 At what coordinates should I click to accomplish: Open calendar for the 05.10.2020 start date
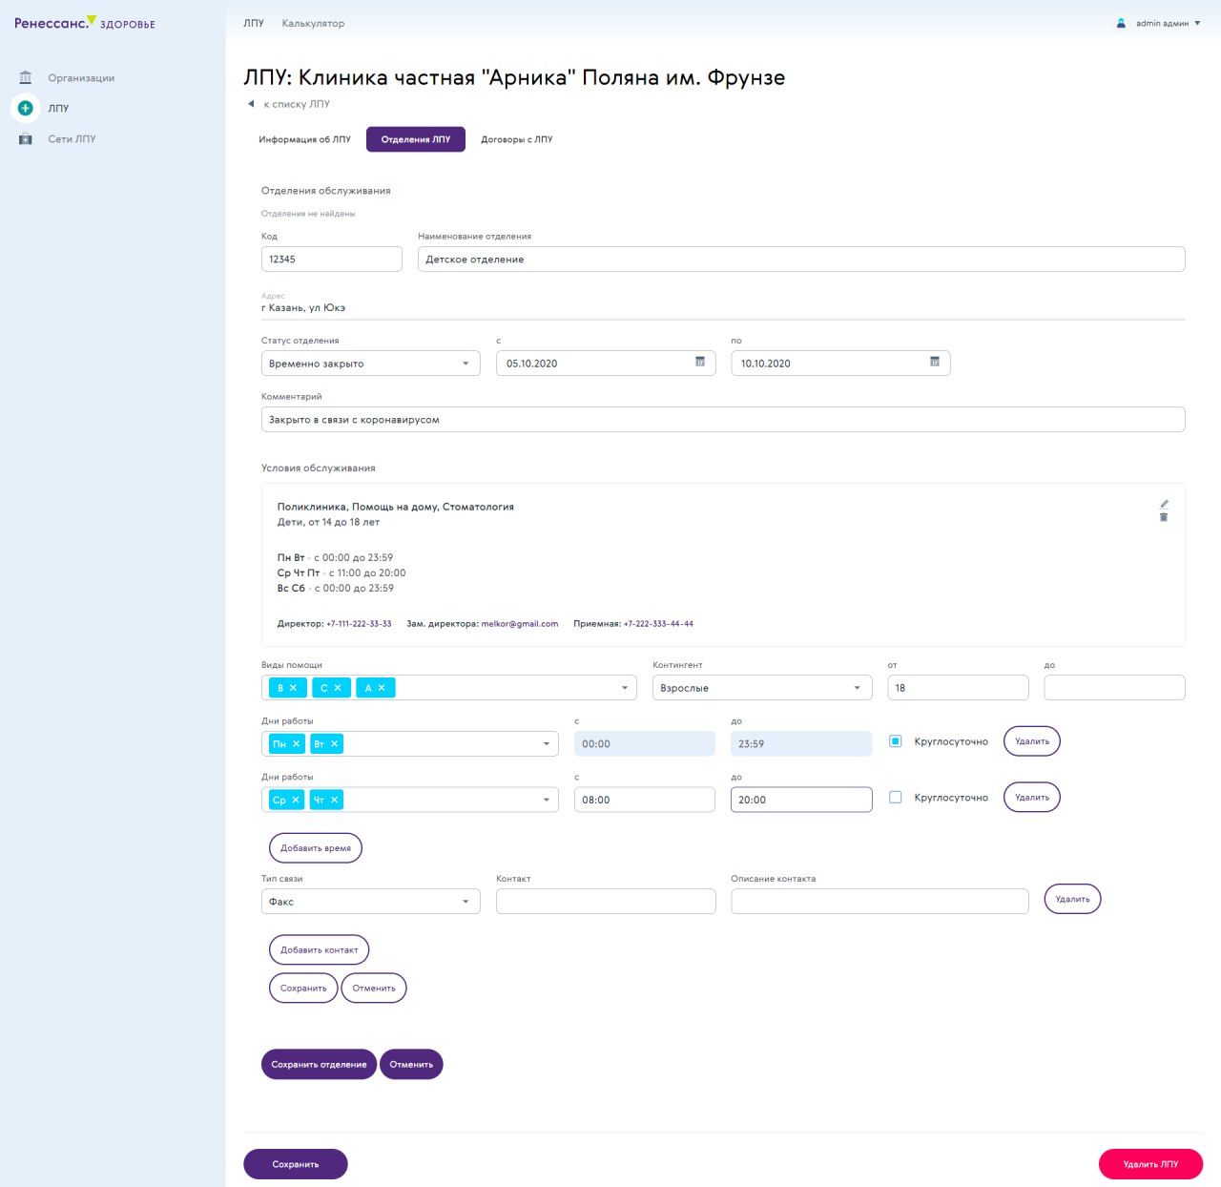[699, 363]
